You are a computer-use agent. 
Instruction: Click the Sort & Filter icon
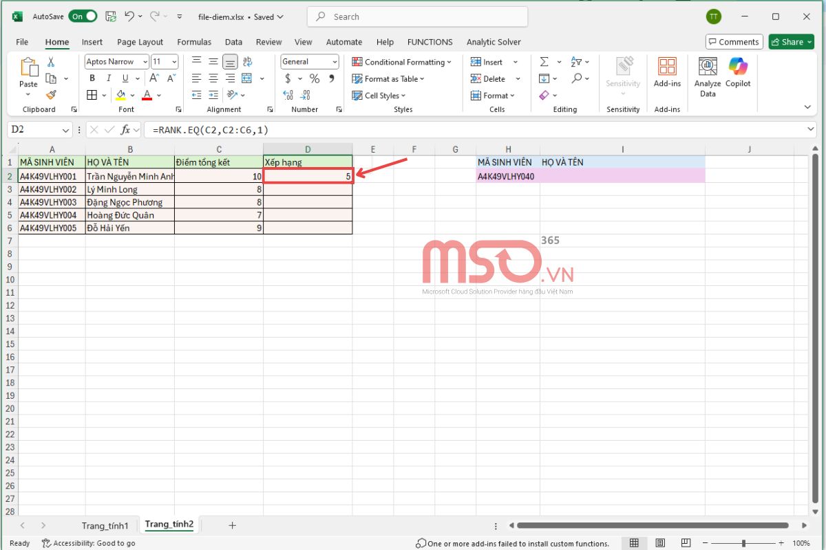[x=576, y=62]
